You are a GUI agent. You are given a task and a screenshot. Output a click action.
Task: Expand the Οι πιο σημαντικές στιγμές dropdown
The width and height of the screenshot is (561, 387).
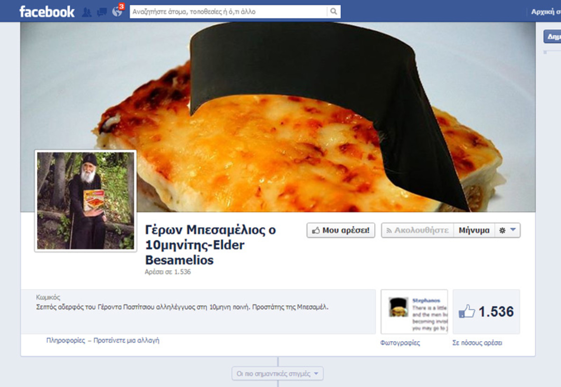[x=277, y=374]
